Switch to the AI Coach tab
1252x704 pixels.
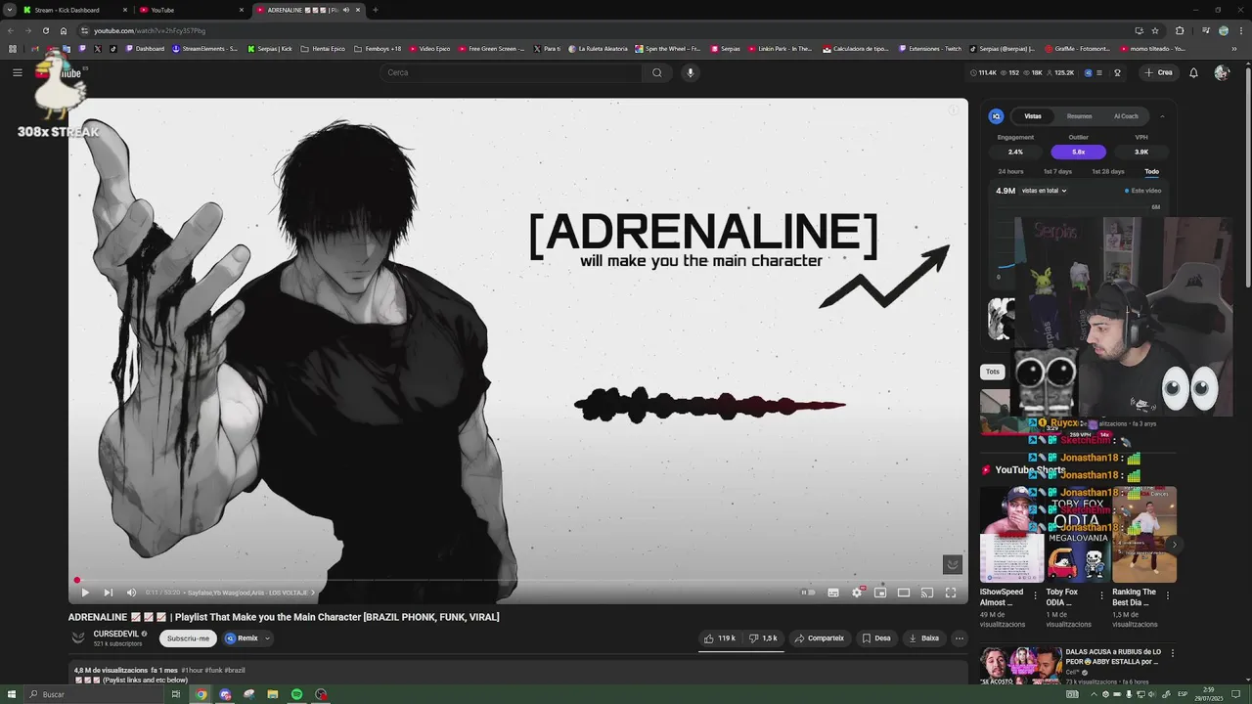click(x=1126, y=116)
